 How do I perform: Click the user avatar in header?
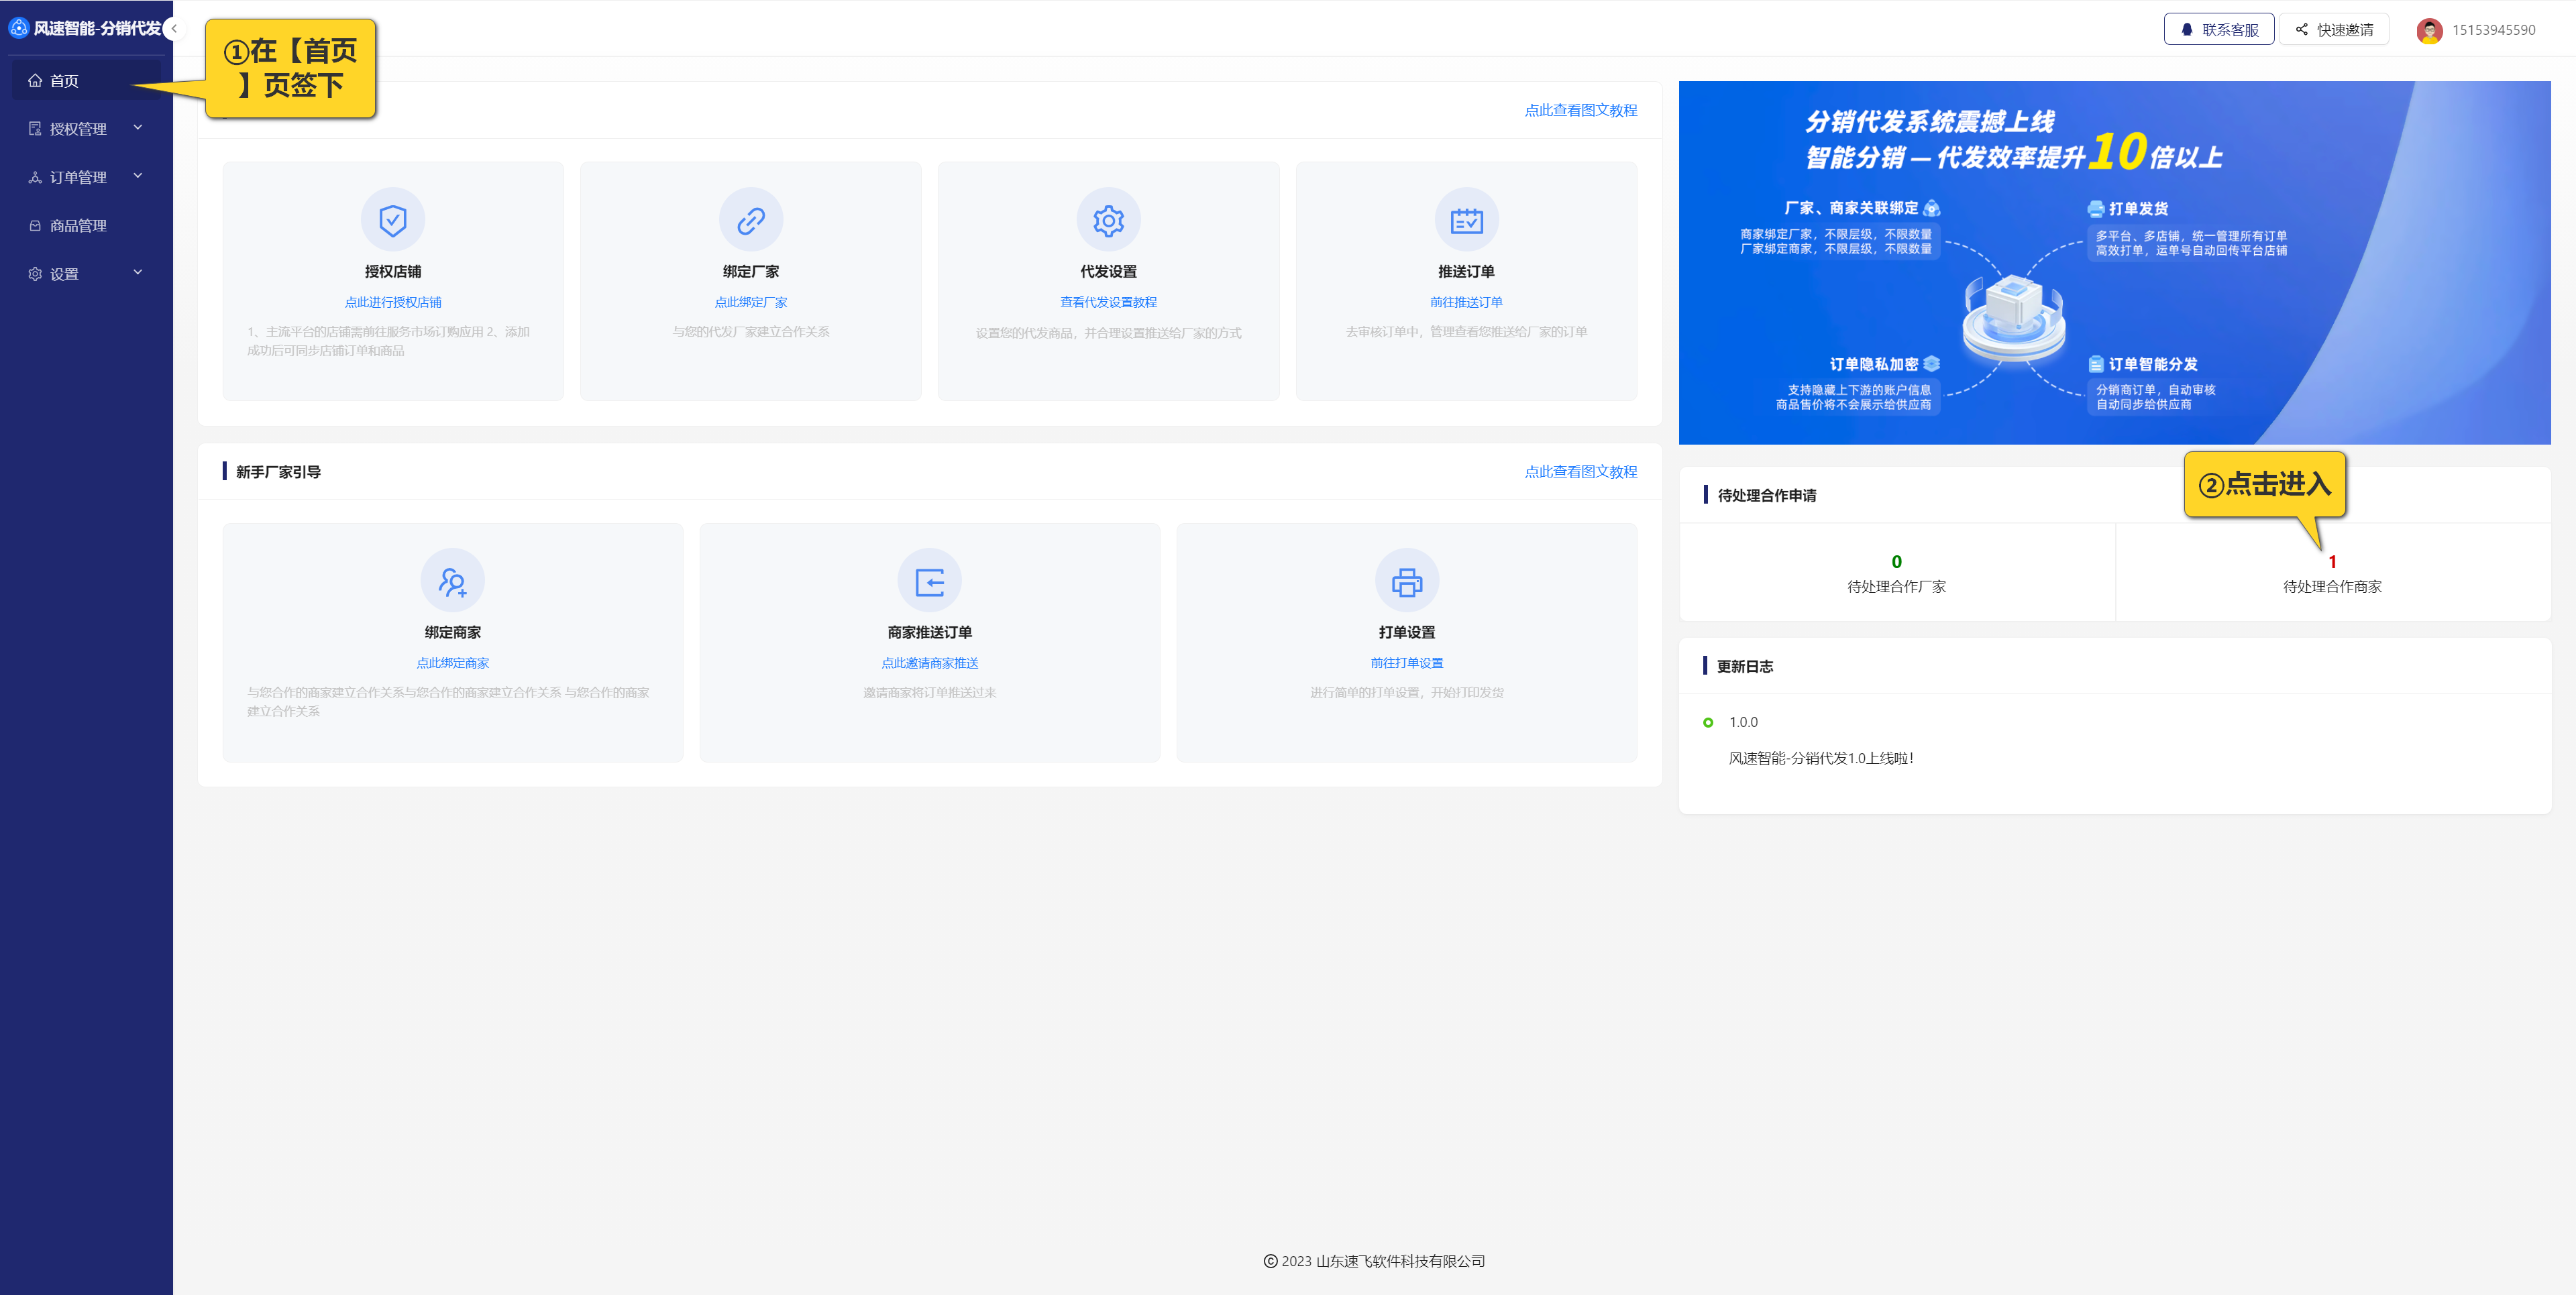click(2429, 30)
